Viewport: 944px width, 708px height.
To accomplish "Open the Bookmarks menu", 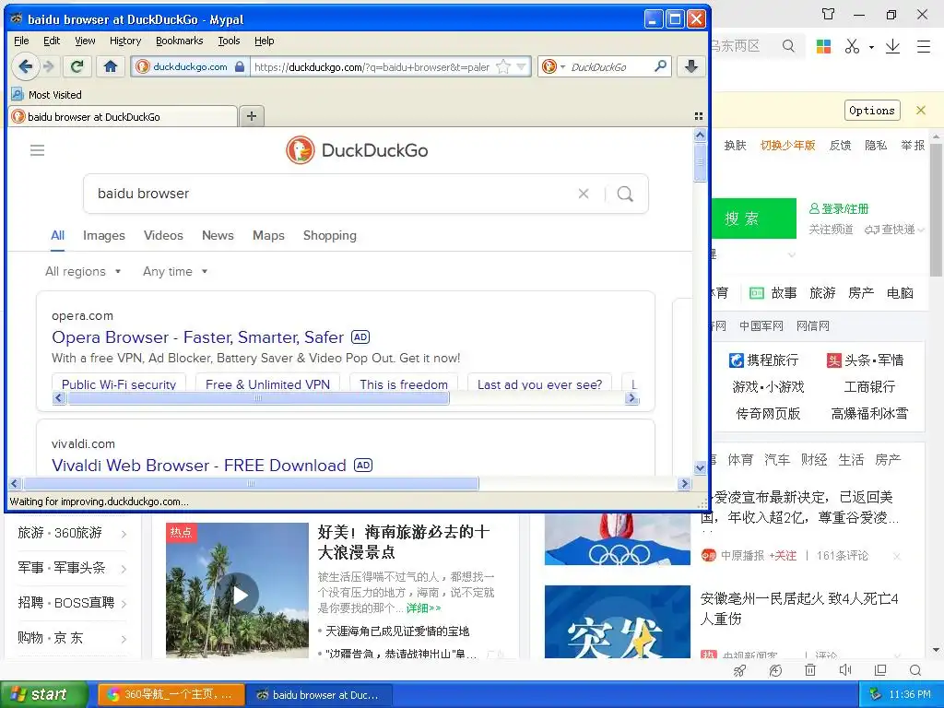I will coord(180,41).
